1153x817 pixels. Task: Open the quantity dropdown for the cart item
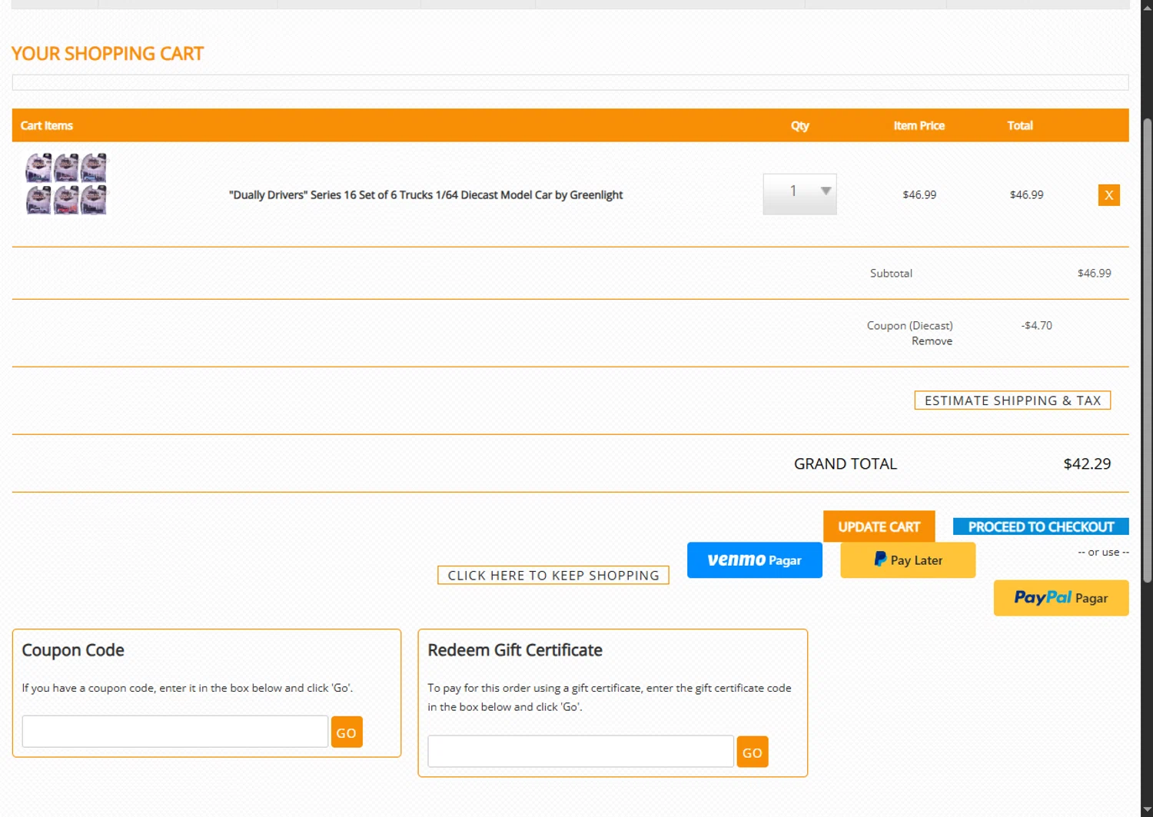coord(799,194)
